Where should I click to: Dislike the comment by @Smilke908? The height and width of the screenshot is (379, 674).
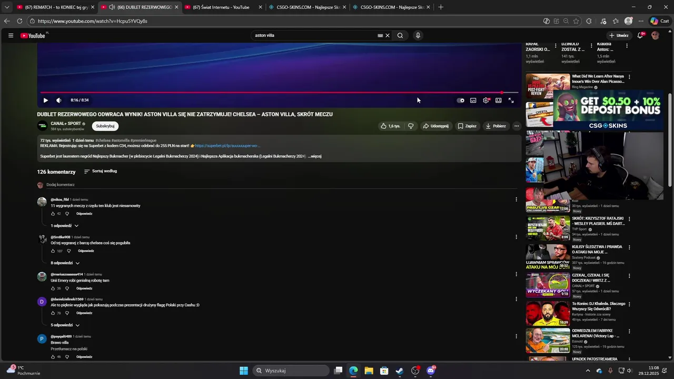68,251
